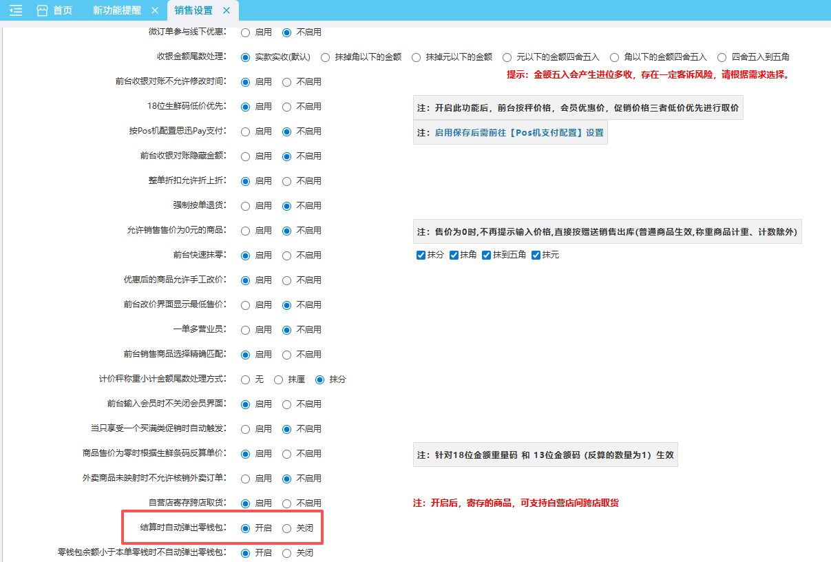Switch to the 首页 tab

pos(63,10)
